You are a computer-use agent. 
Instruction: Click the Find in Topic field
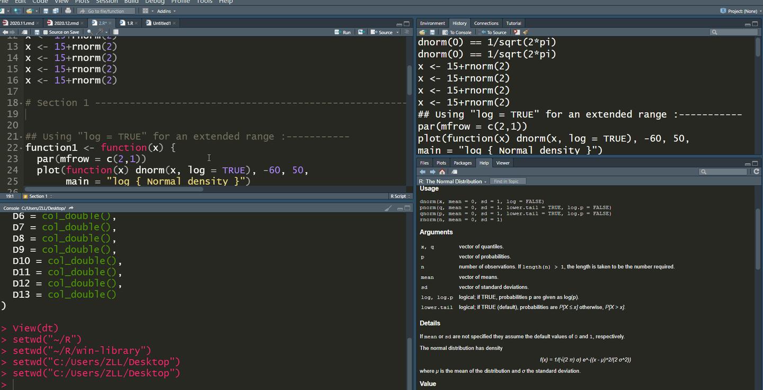(x=507, y=181)
